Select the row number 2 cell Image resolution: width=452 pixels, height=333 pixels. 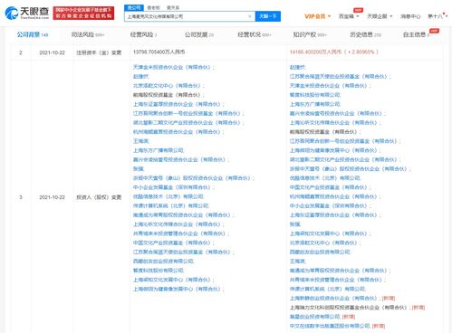click(x=21, y=52)
